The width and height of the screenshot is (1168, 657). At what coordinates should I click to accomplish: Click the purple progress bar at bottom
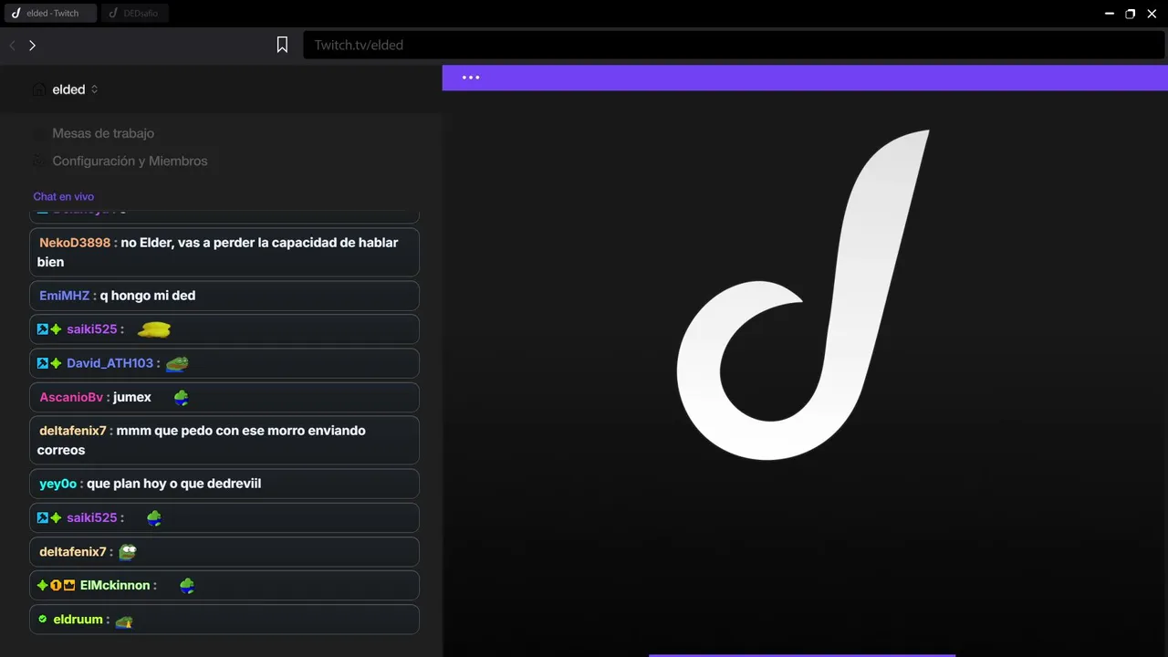click(x=802, y=655)
